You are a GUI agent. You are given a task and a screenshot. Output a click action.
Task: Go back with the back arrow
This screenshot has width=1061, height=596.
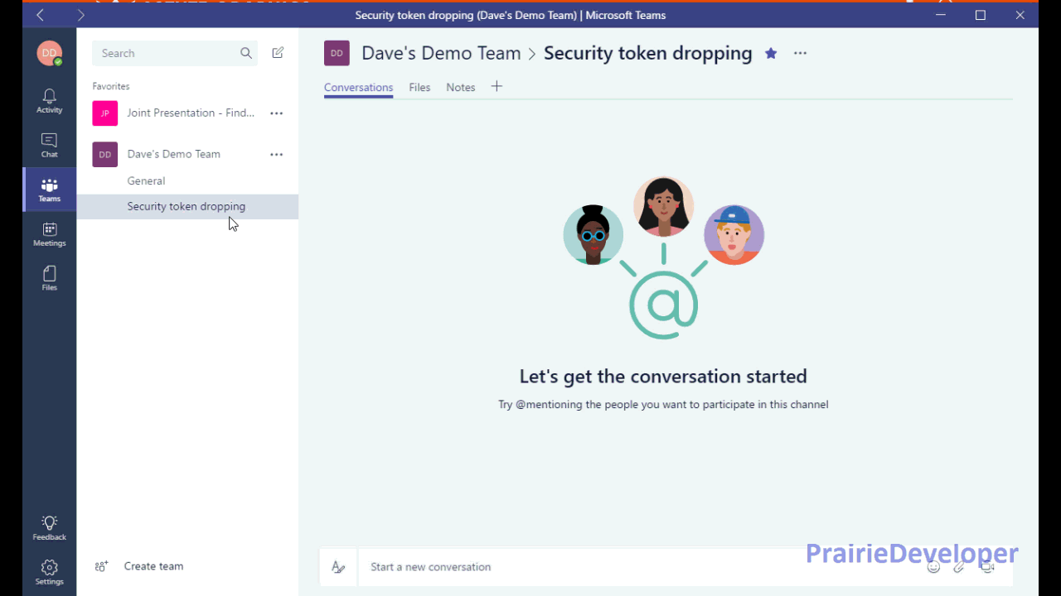click(x=40, y=15)
